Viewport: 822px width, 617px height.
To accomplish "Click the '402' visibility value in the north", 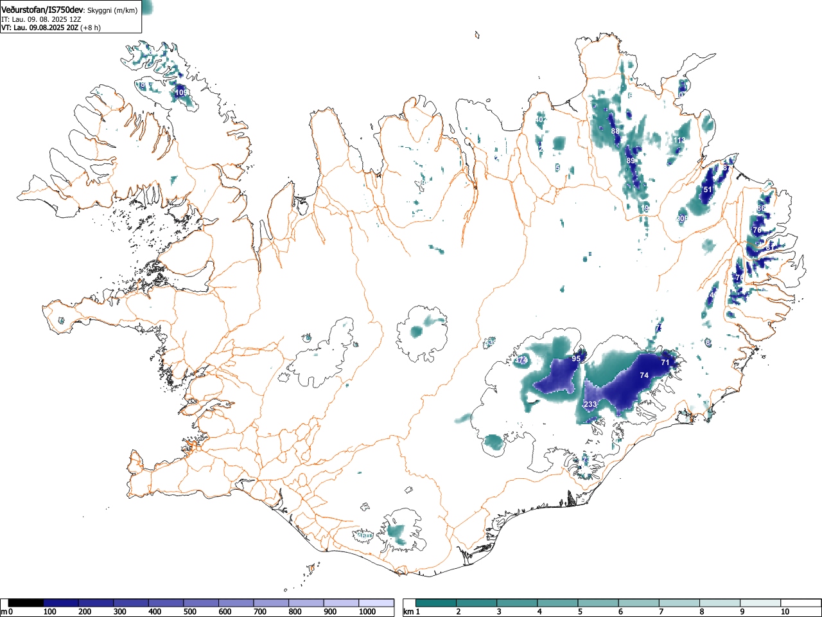I will pyautogui.click(x=540, y=120).
